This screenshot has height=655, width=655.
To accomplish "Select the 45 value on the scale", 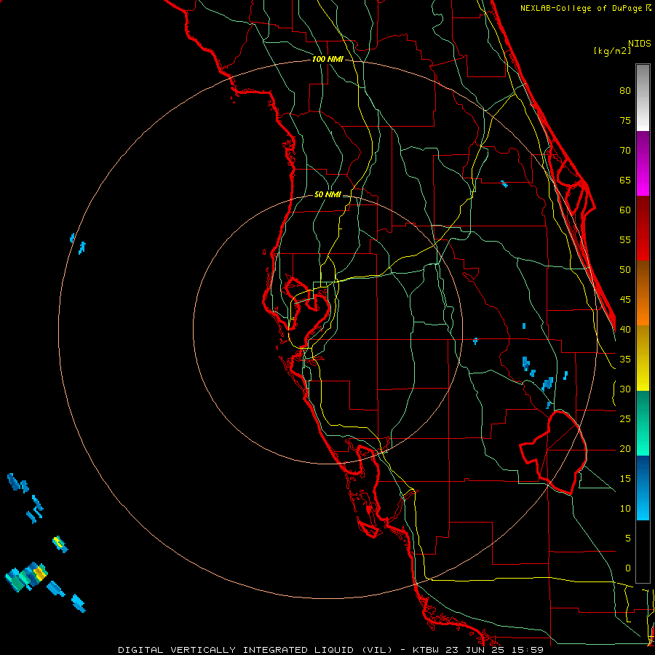I will point(625,300).
